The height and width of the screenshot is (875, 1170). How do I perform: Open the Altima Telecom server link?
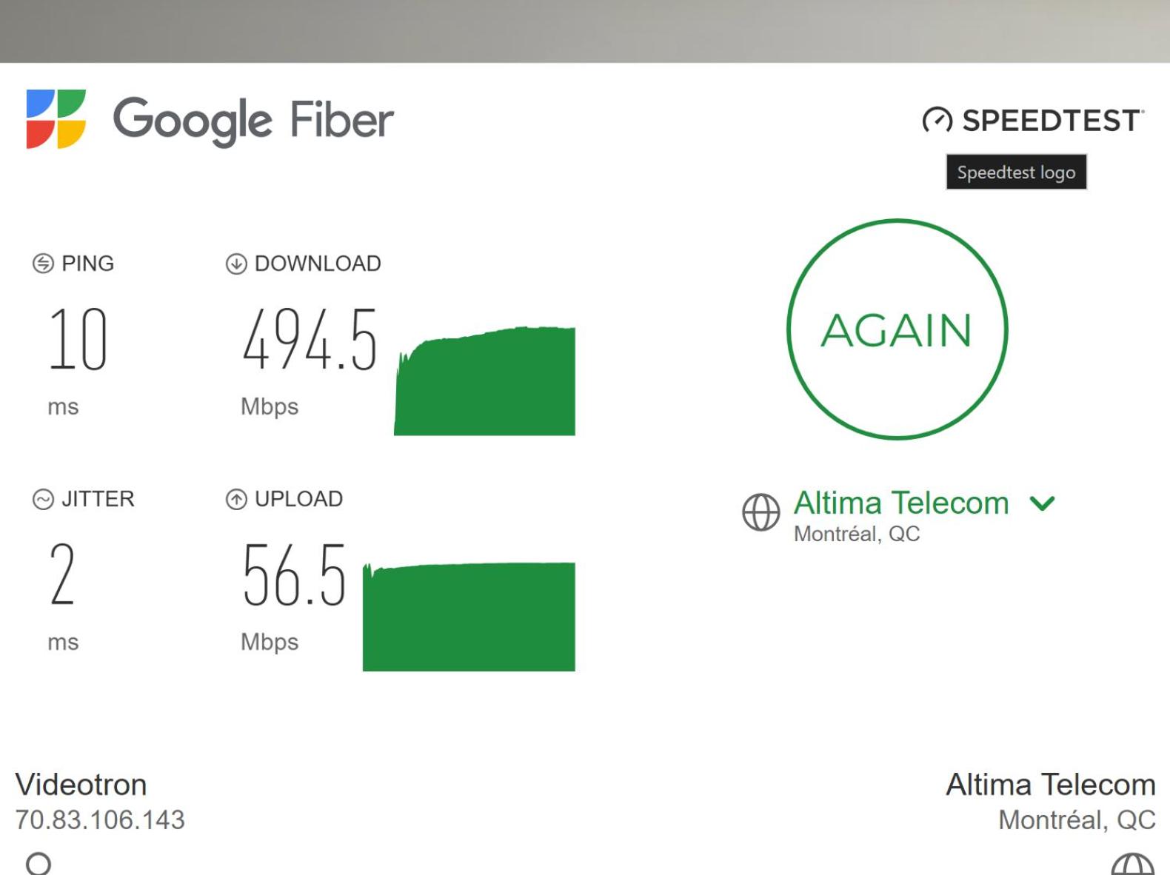(x=901, y=503)
